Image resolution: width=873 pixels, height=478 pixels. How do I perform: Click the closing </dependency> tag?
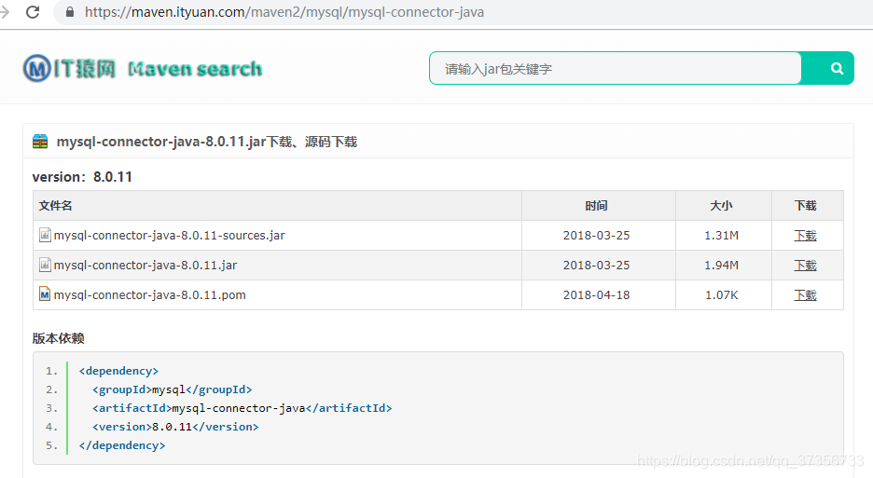(122, 445)
